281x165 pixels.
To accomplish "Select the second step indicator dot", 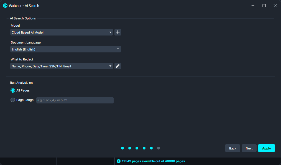I will tap(130, 148).
